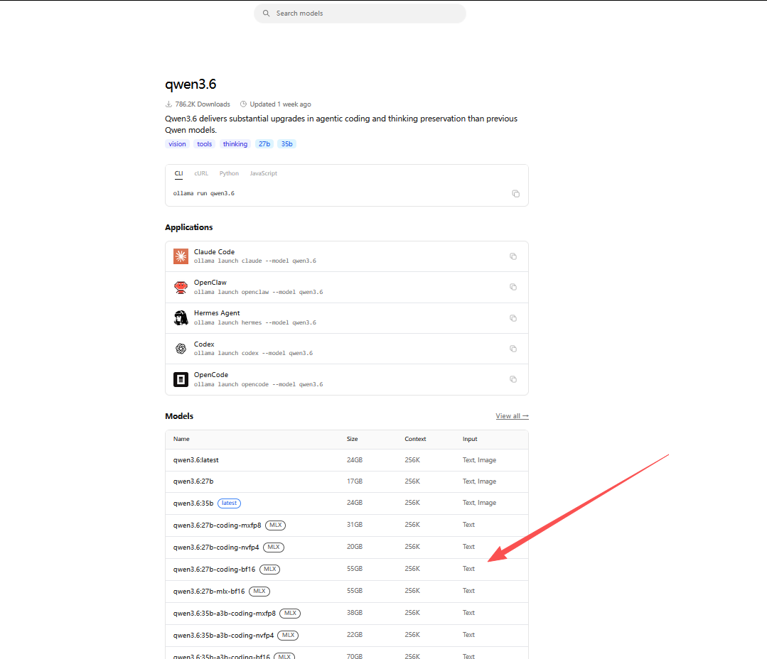The width and height of the screenshot is (767, 659).
Task: Click ollama launch openclaw command text
Action: click(x=258, y=292)
